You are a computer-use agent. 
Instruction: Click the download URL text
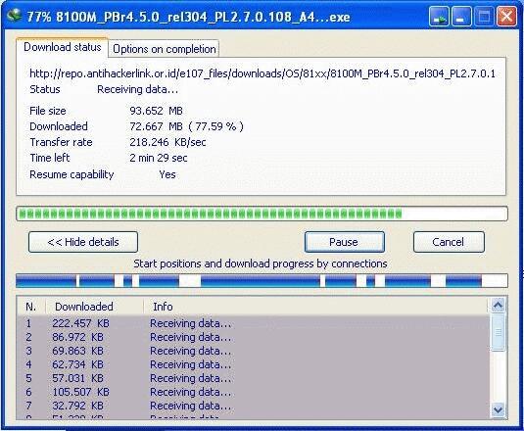coord(262,73)
